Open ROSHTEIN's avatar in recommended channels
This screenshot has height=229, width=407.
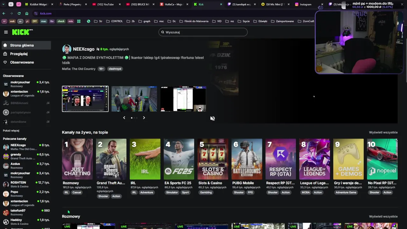click(6, 184)
